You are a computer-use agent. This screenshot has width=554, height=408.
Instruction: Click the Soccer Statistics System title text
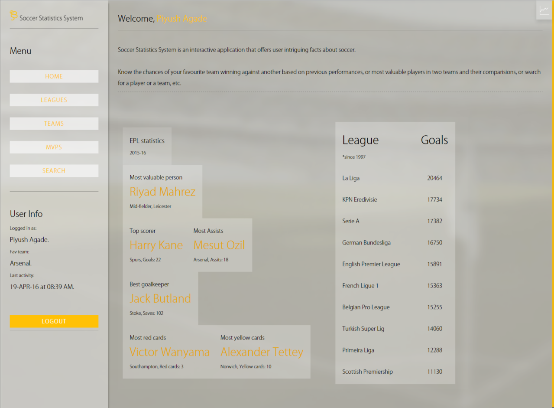click(51, 18)
